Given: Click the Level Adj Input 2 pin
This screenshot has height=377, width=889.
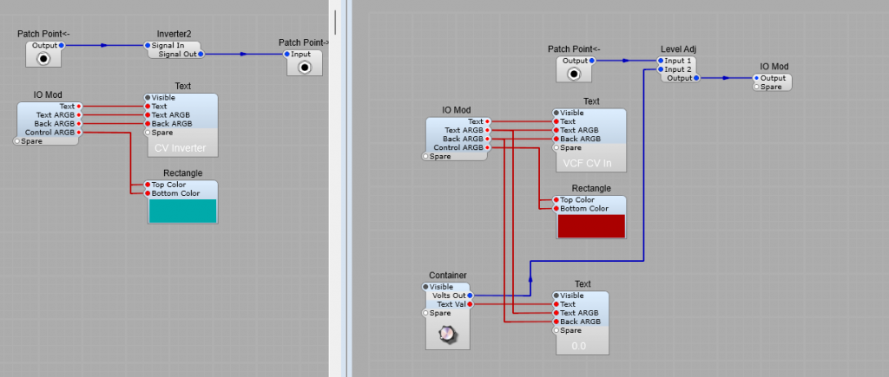Looking at the screenshot, I should click(x=660, y=69).
